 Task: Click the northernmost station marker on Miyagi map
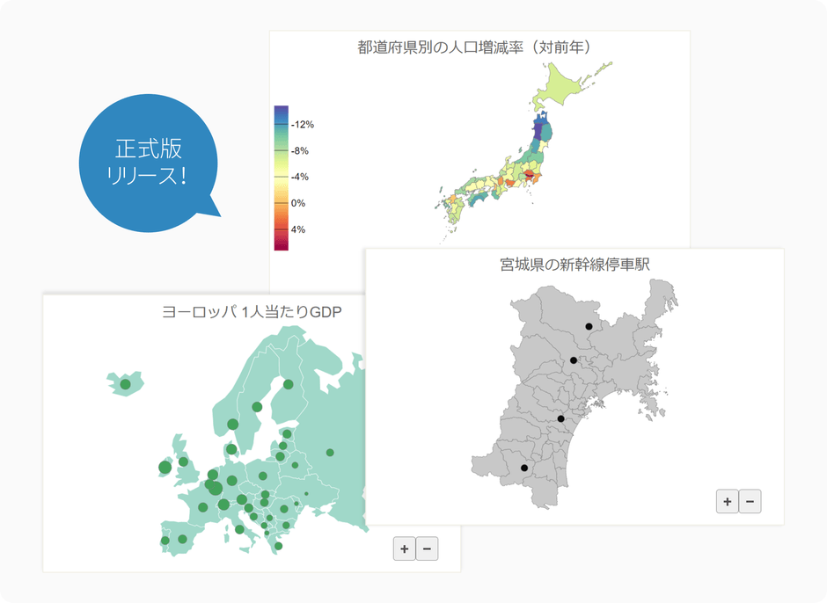[589, 326]
